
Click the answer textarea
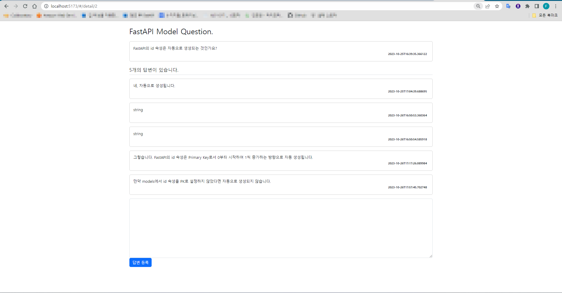pyautogui.click(x=281, y=228)
